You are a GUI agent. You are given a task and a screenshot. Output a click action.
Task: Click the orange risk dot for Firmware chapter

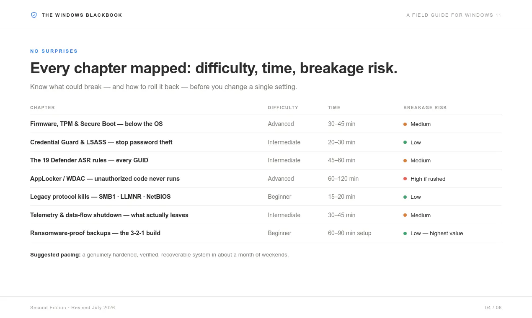tap(405, 124)
